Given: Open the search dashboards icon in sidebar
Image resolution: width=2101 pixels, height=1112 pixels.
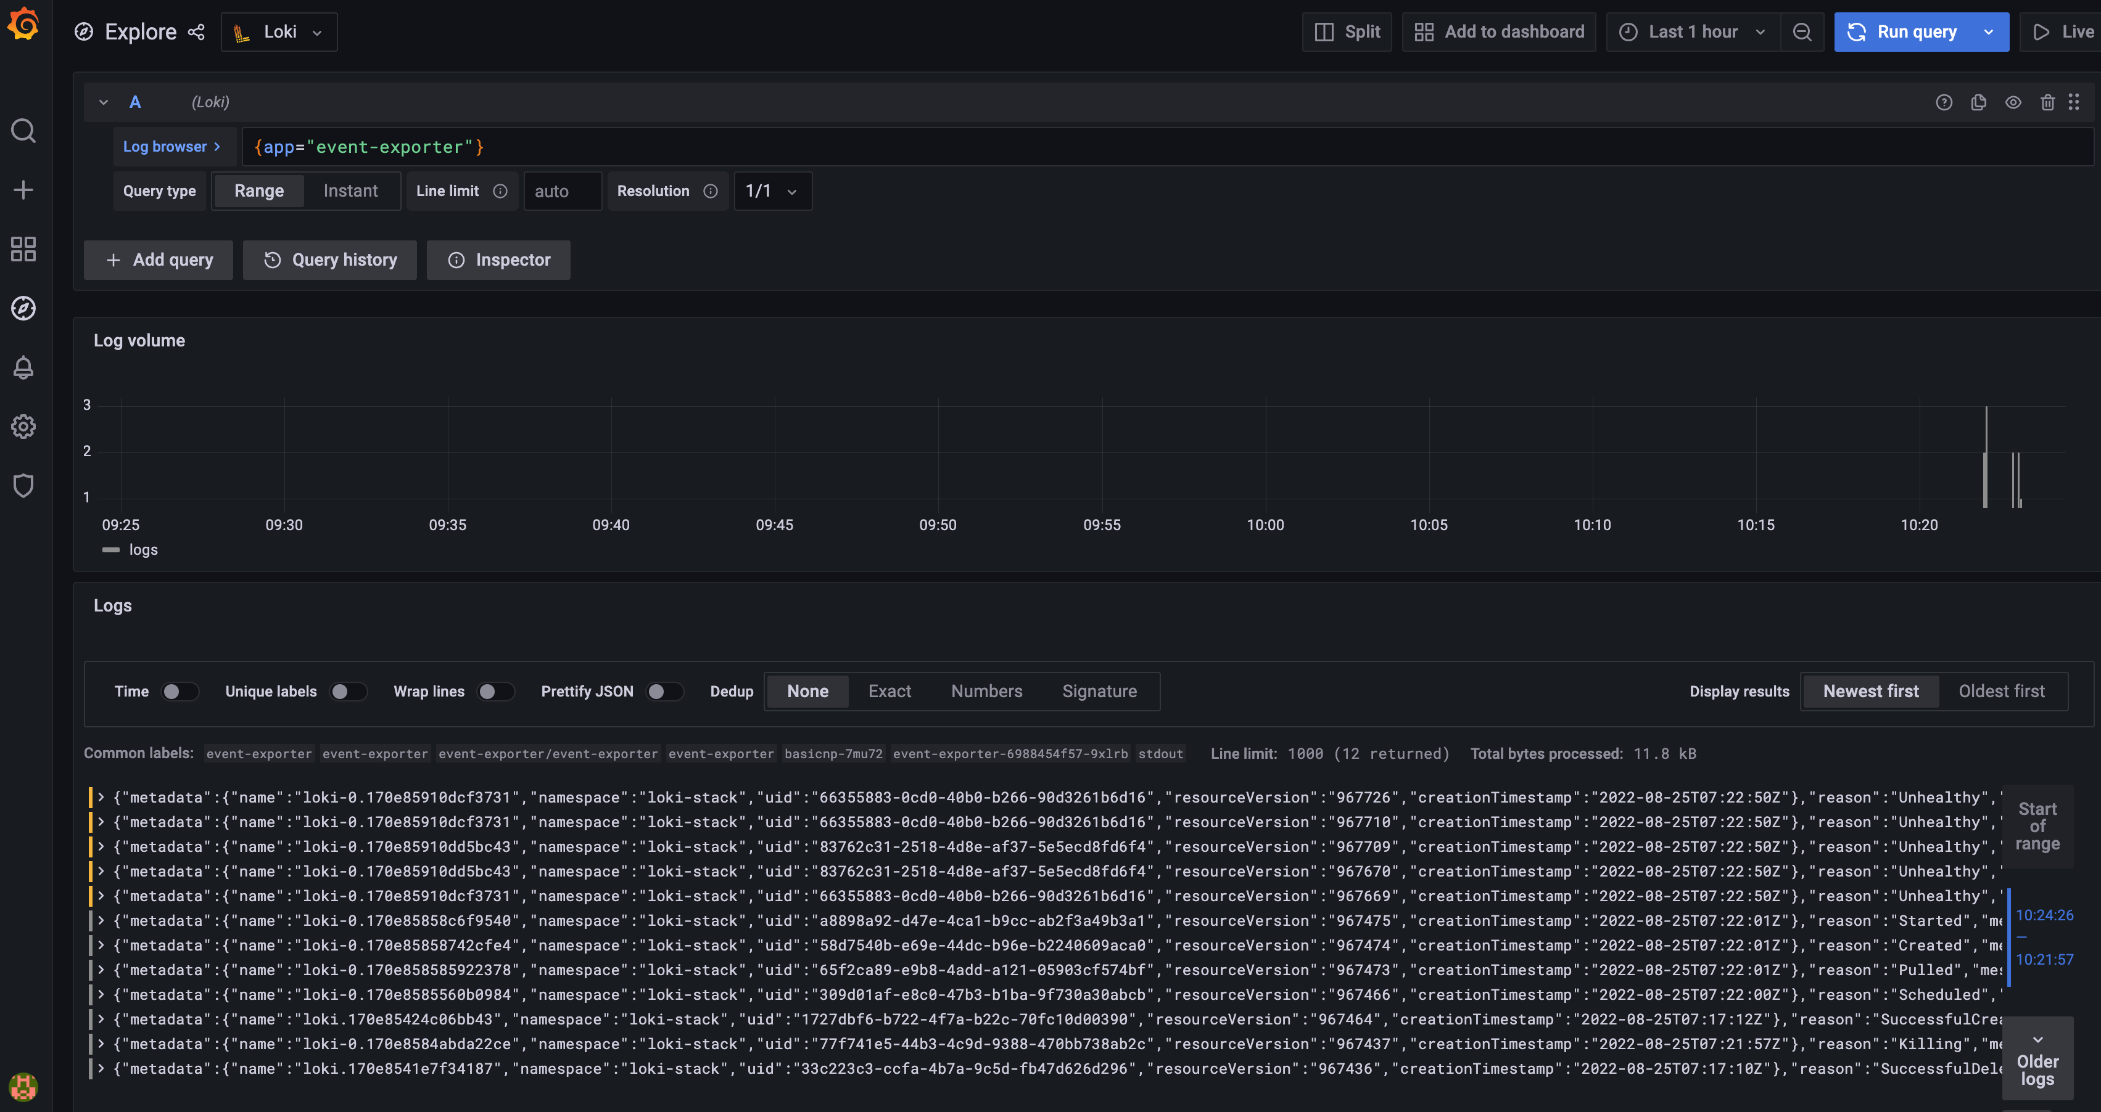Looking at the screenshot, I should click(23, 131).
